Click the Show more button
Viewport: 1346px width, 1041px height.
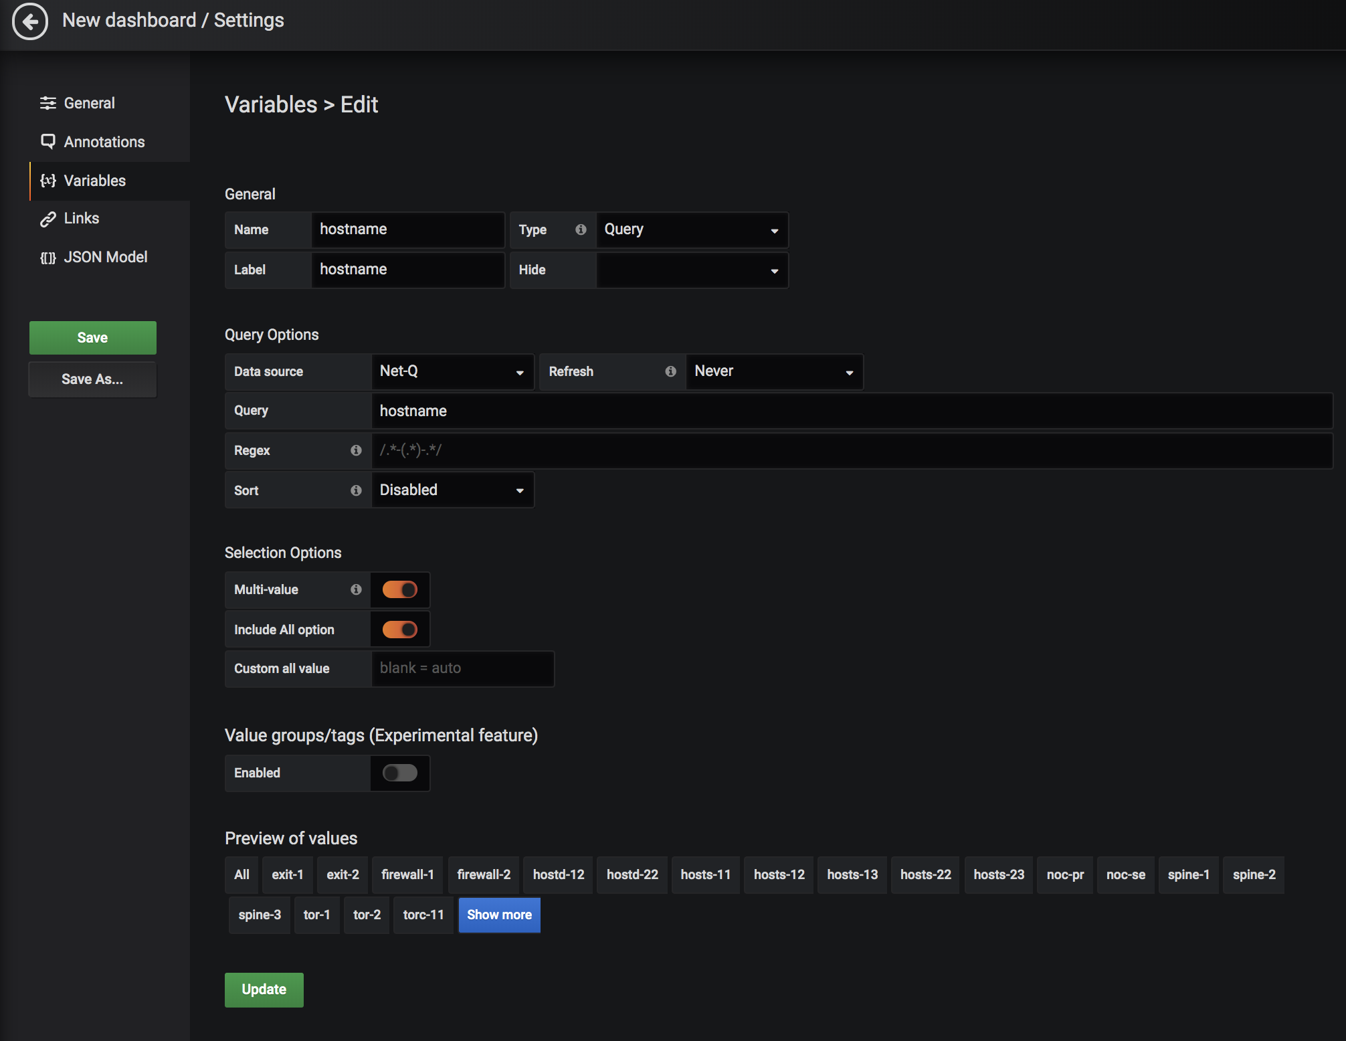tap(499, 915)
